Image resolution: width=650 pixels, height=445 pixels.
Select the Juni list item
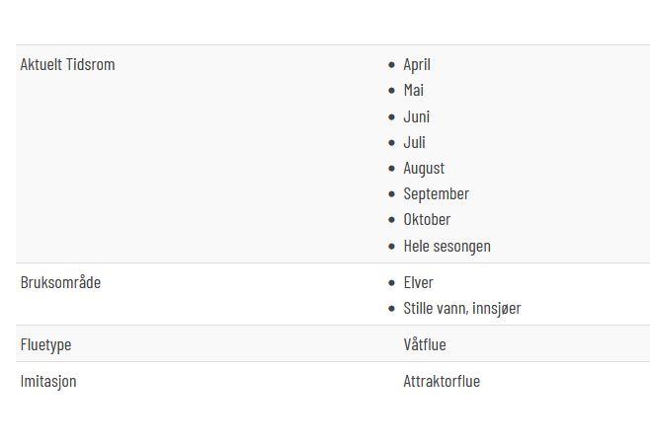point(416,116)
